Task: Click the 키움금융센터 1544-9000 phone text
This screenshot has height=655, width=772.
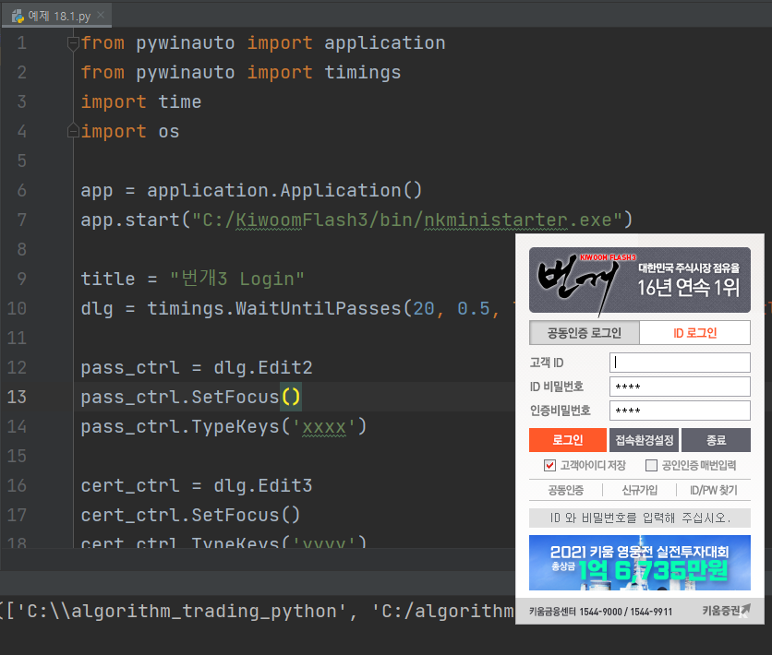Action: tap(600, 612)
